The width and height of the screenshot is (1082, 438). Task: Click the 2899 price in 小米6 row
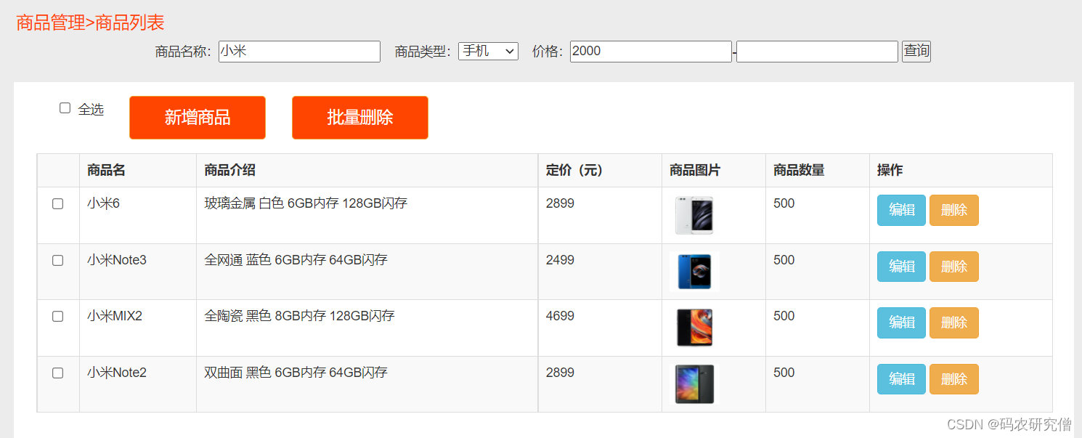560,203
